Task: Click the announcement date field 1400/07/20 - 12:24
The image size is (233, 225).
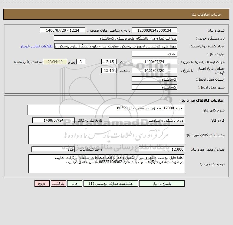Action: [x=63, y=30]
